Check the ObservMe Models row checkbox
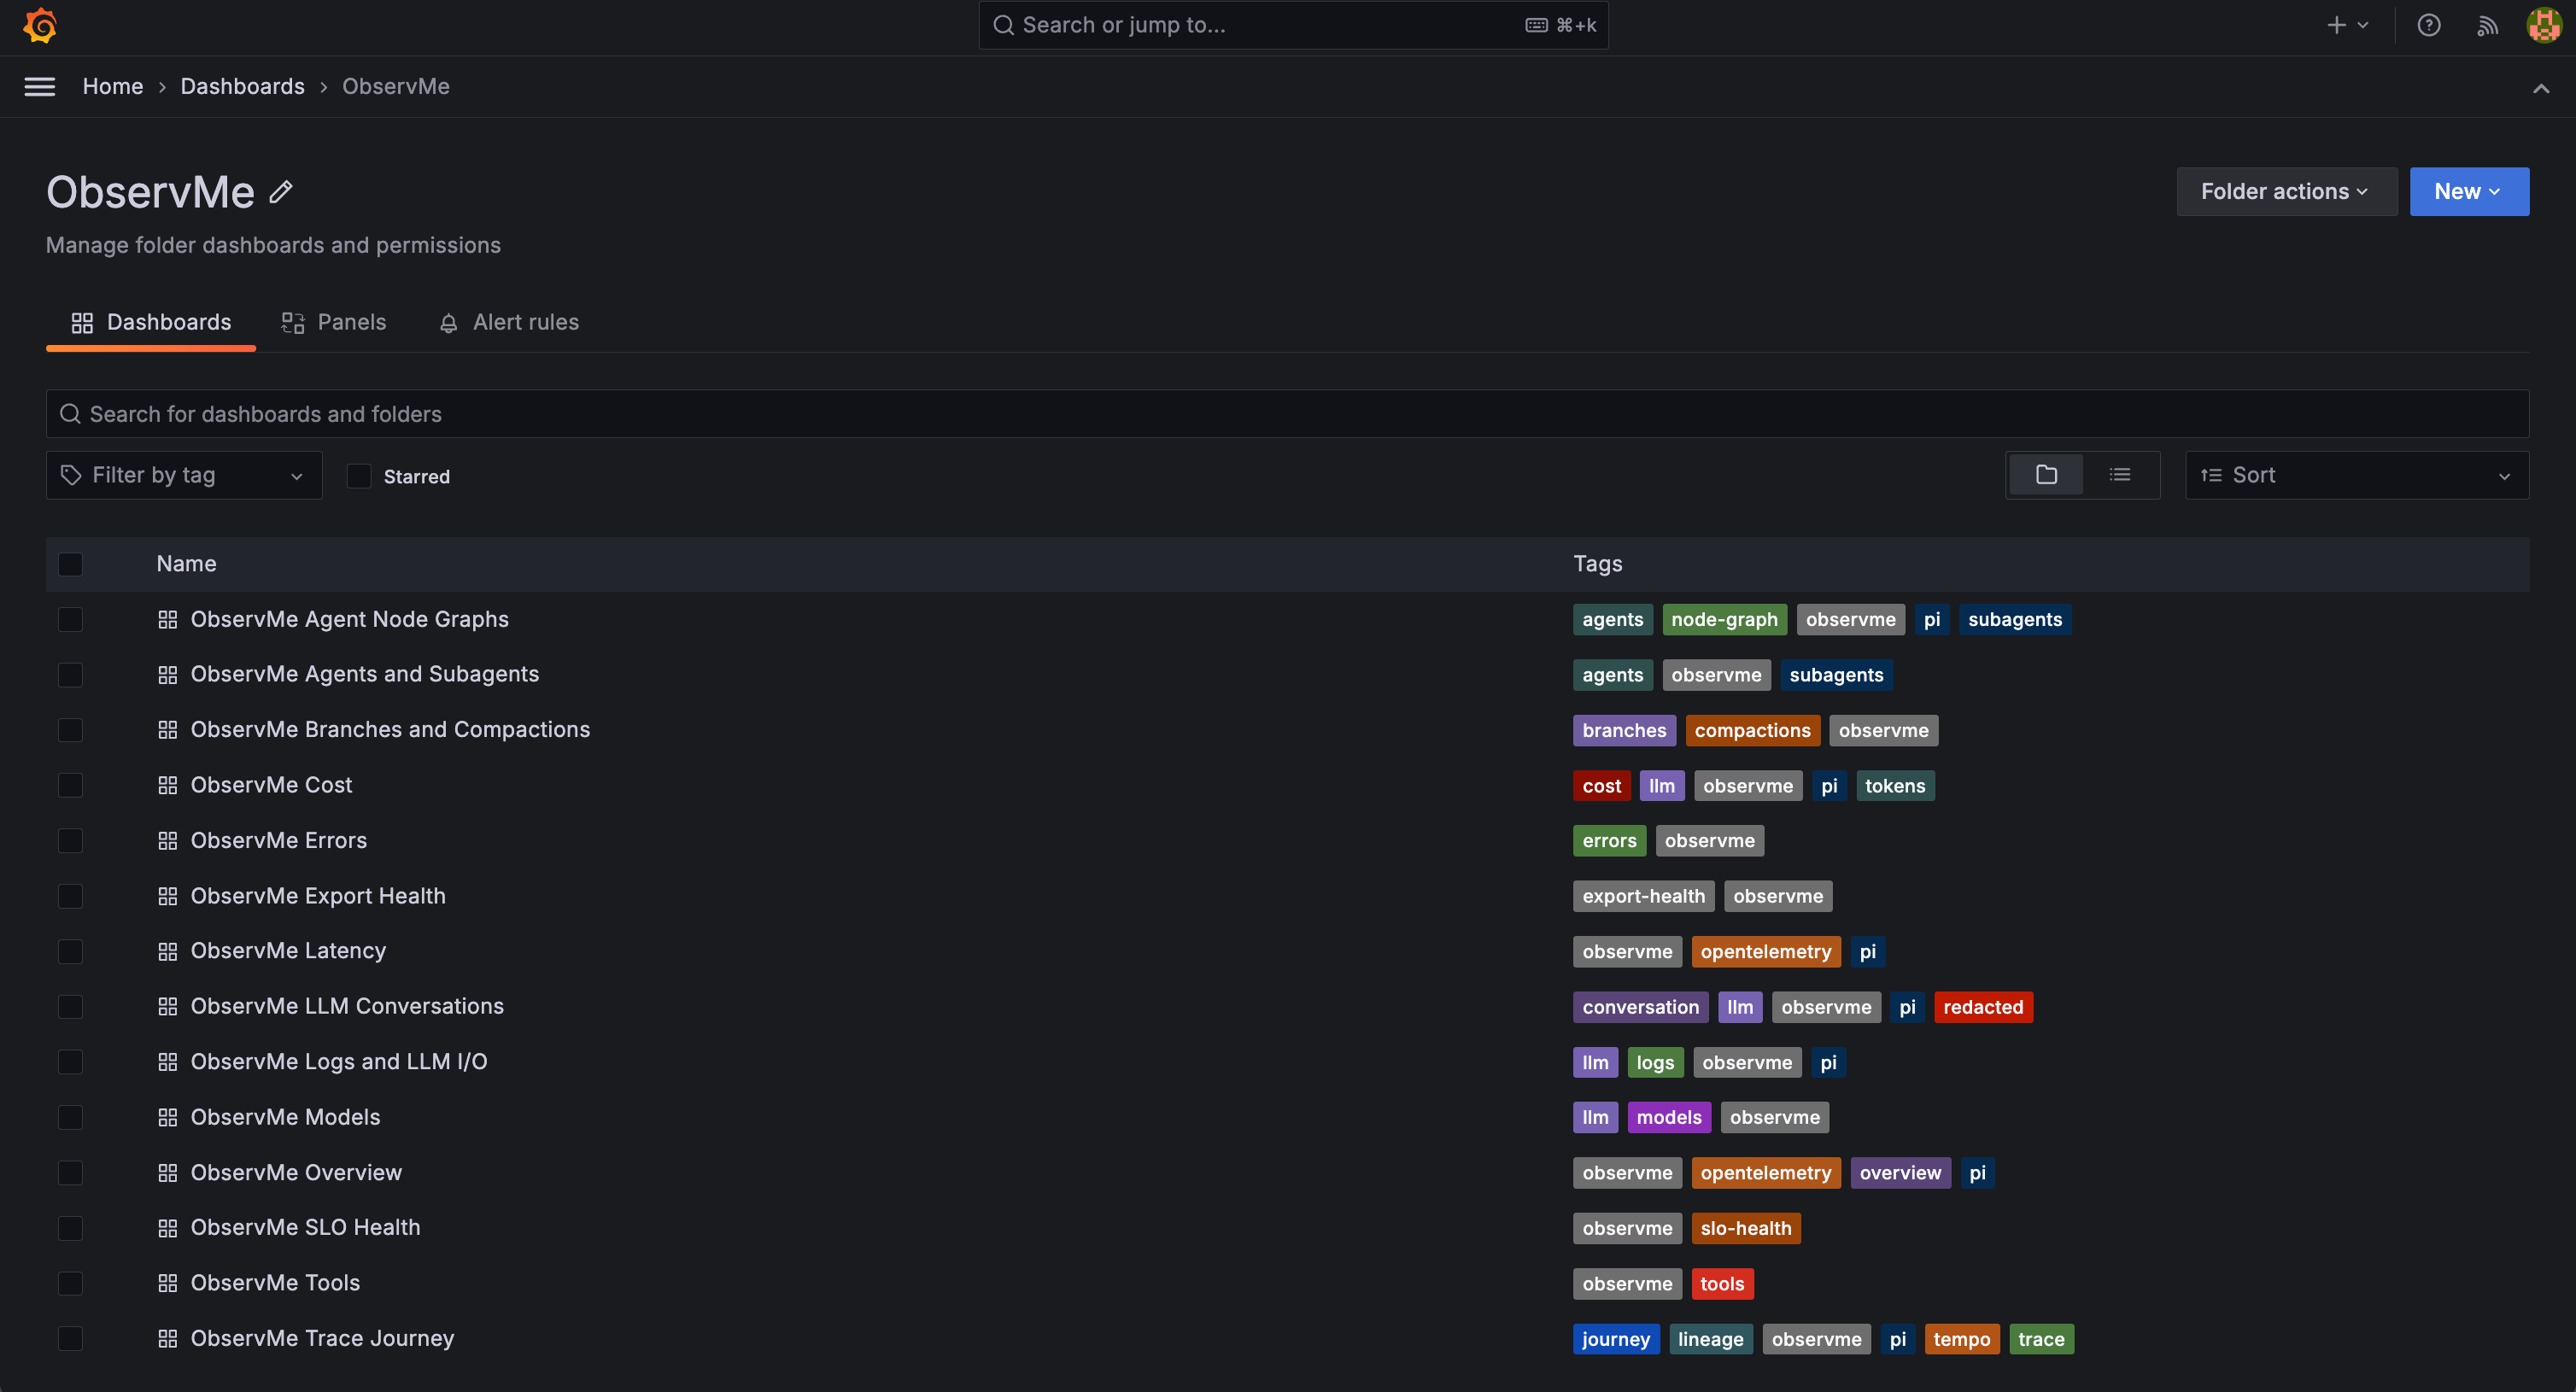 click(70, 1118)
